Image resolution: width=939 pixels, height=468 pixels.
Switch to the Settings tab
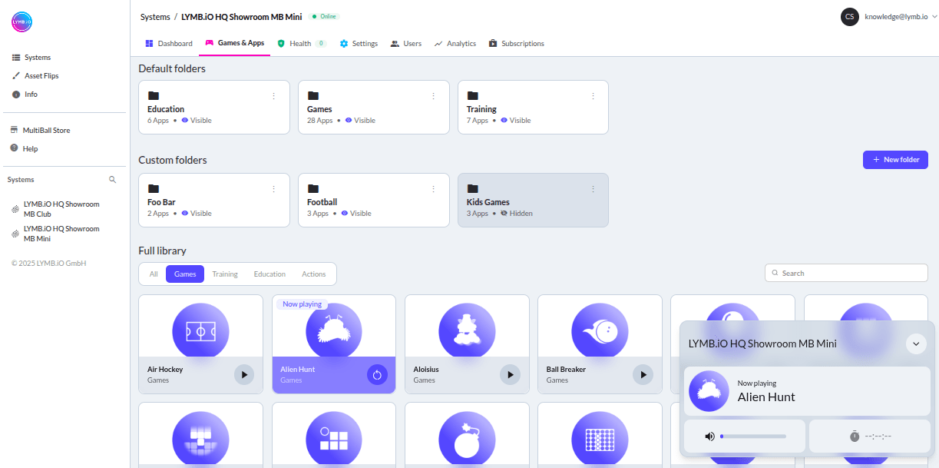pos(359,44)
